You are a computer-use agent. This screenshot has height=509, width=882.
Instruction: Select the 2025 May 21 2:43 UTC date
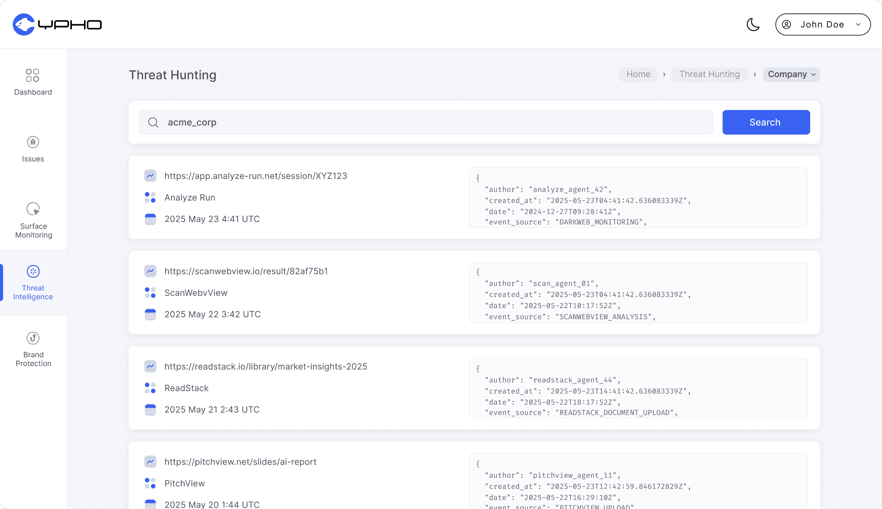click(212, 409)
